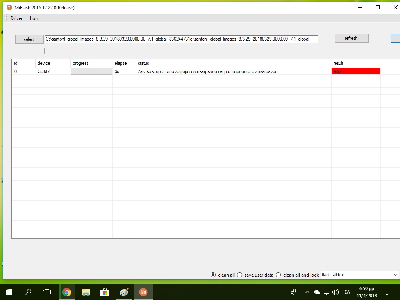
Task: Open File Explorer from the taskbar
Action: coord(86,292)
